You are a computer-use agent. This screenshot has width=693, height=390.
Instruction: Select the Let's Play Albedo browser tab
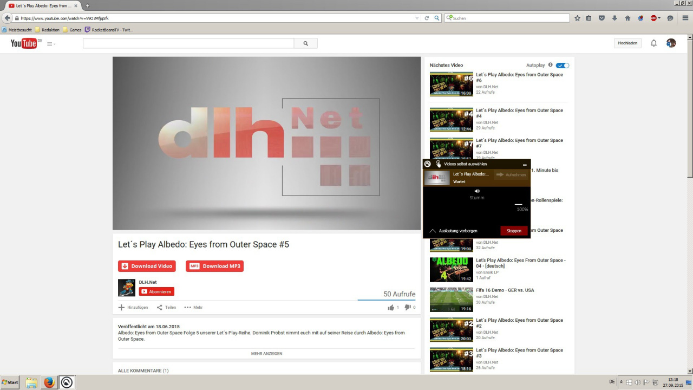(42, 5)
